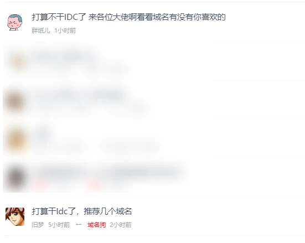This screenshot has height=243, width=305.
Task: Open 旧梦's anime face avatar
Action: (15, 216)
